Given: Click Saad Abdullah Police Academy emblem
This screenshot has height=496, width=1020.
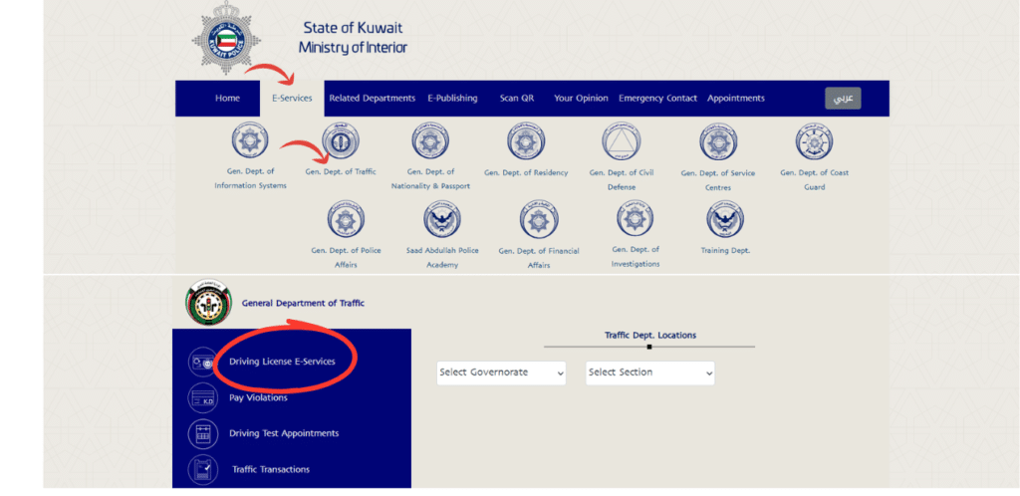Looking at the screenshot, I should (x=442, y=219).
